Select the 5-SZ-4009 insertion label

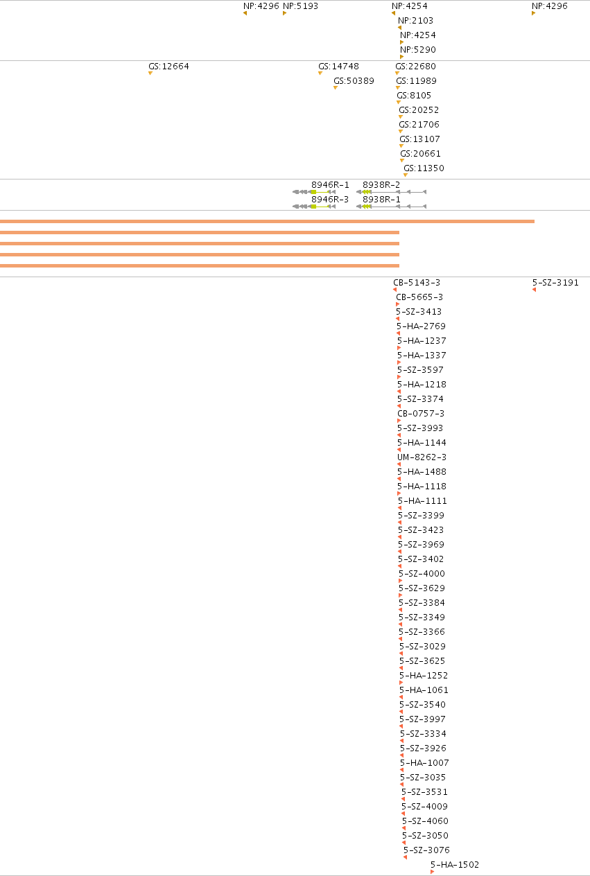(x=424, y=807)
